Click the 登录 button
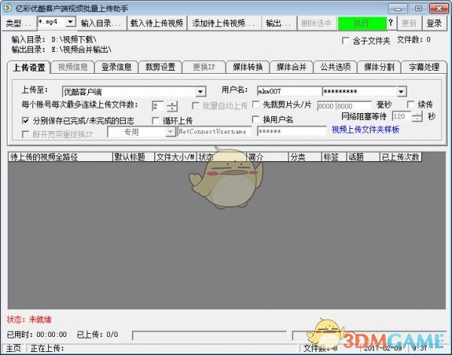This screenshot has width=452, height=355. tap(435, 23)
